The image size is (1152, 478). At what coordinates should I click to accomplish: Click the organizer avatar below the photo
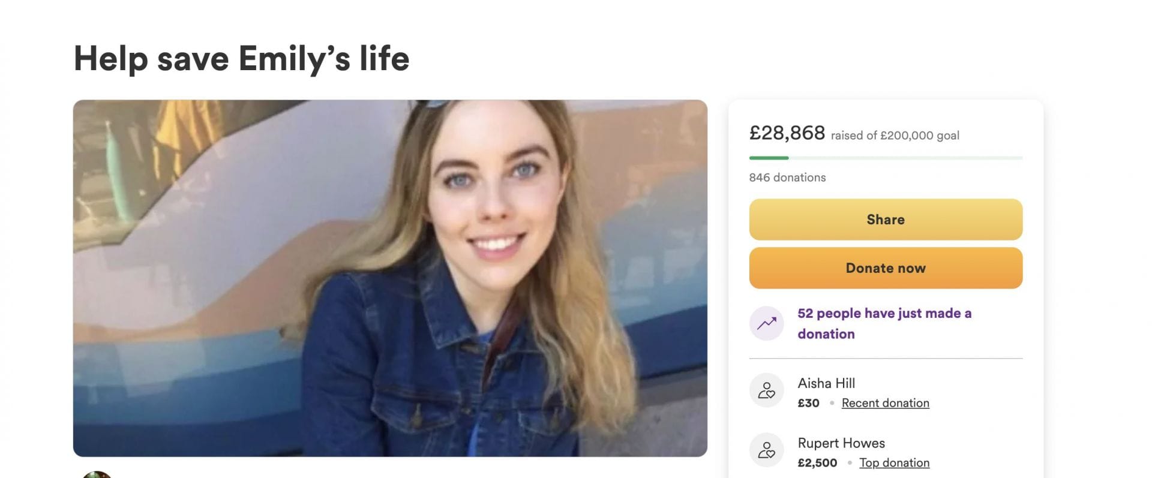point(97,474)
